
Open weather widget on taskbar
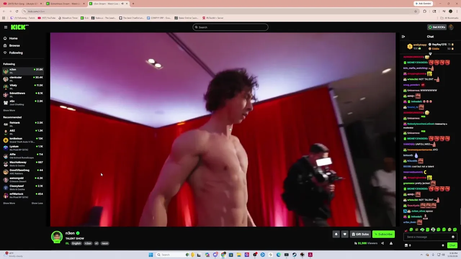click(x=13, y=255)
